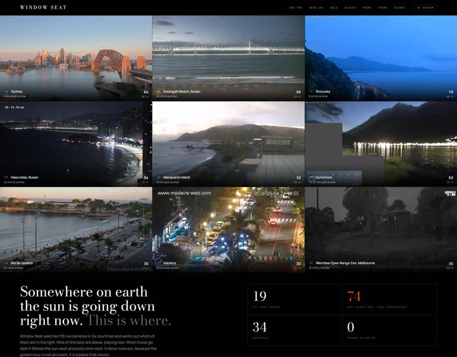Go to the Wild section
The image size is (457, 357).
(334, 8)
